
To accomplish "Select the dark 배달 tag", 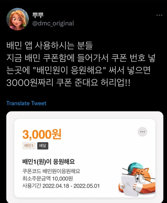I will click(x=43, y=146).
